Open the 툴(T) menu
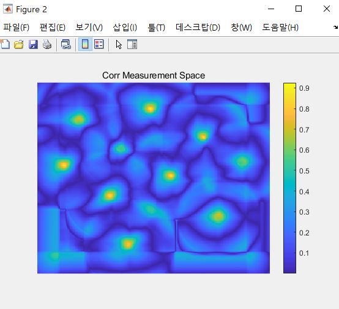The width and height of the screenshot is (339, 309). click(x=156, y=28)
